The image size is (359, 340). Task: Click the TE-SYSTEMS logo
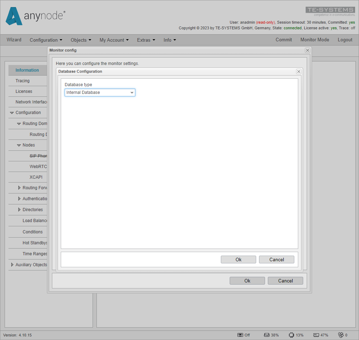tap(330, 10)
